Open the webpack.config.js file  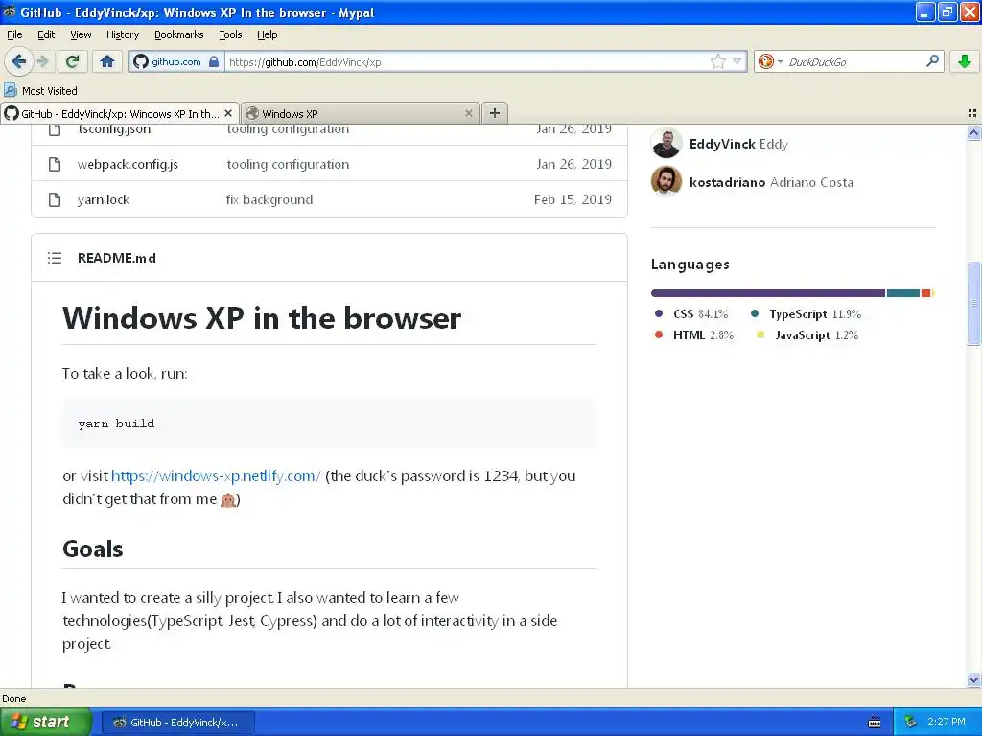coord(128,164)
